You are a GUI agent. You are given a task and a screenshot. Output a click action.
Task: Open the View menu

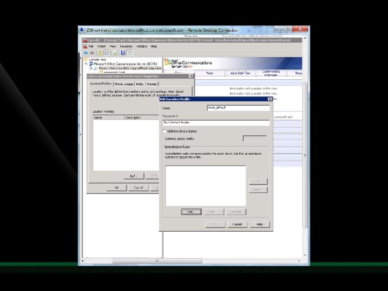[113, 46]
